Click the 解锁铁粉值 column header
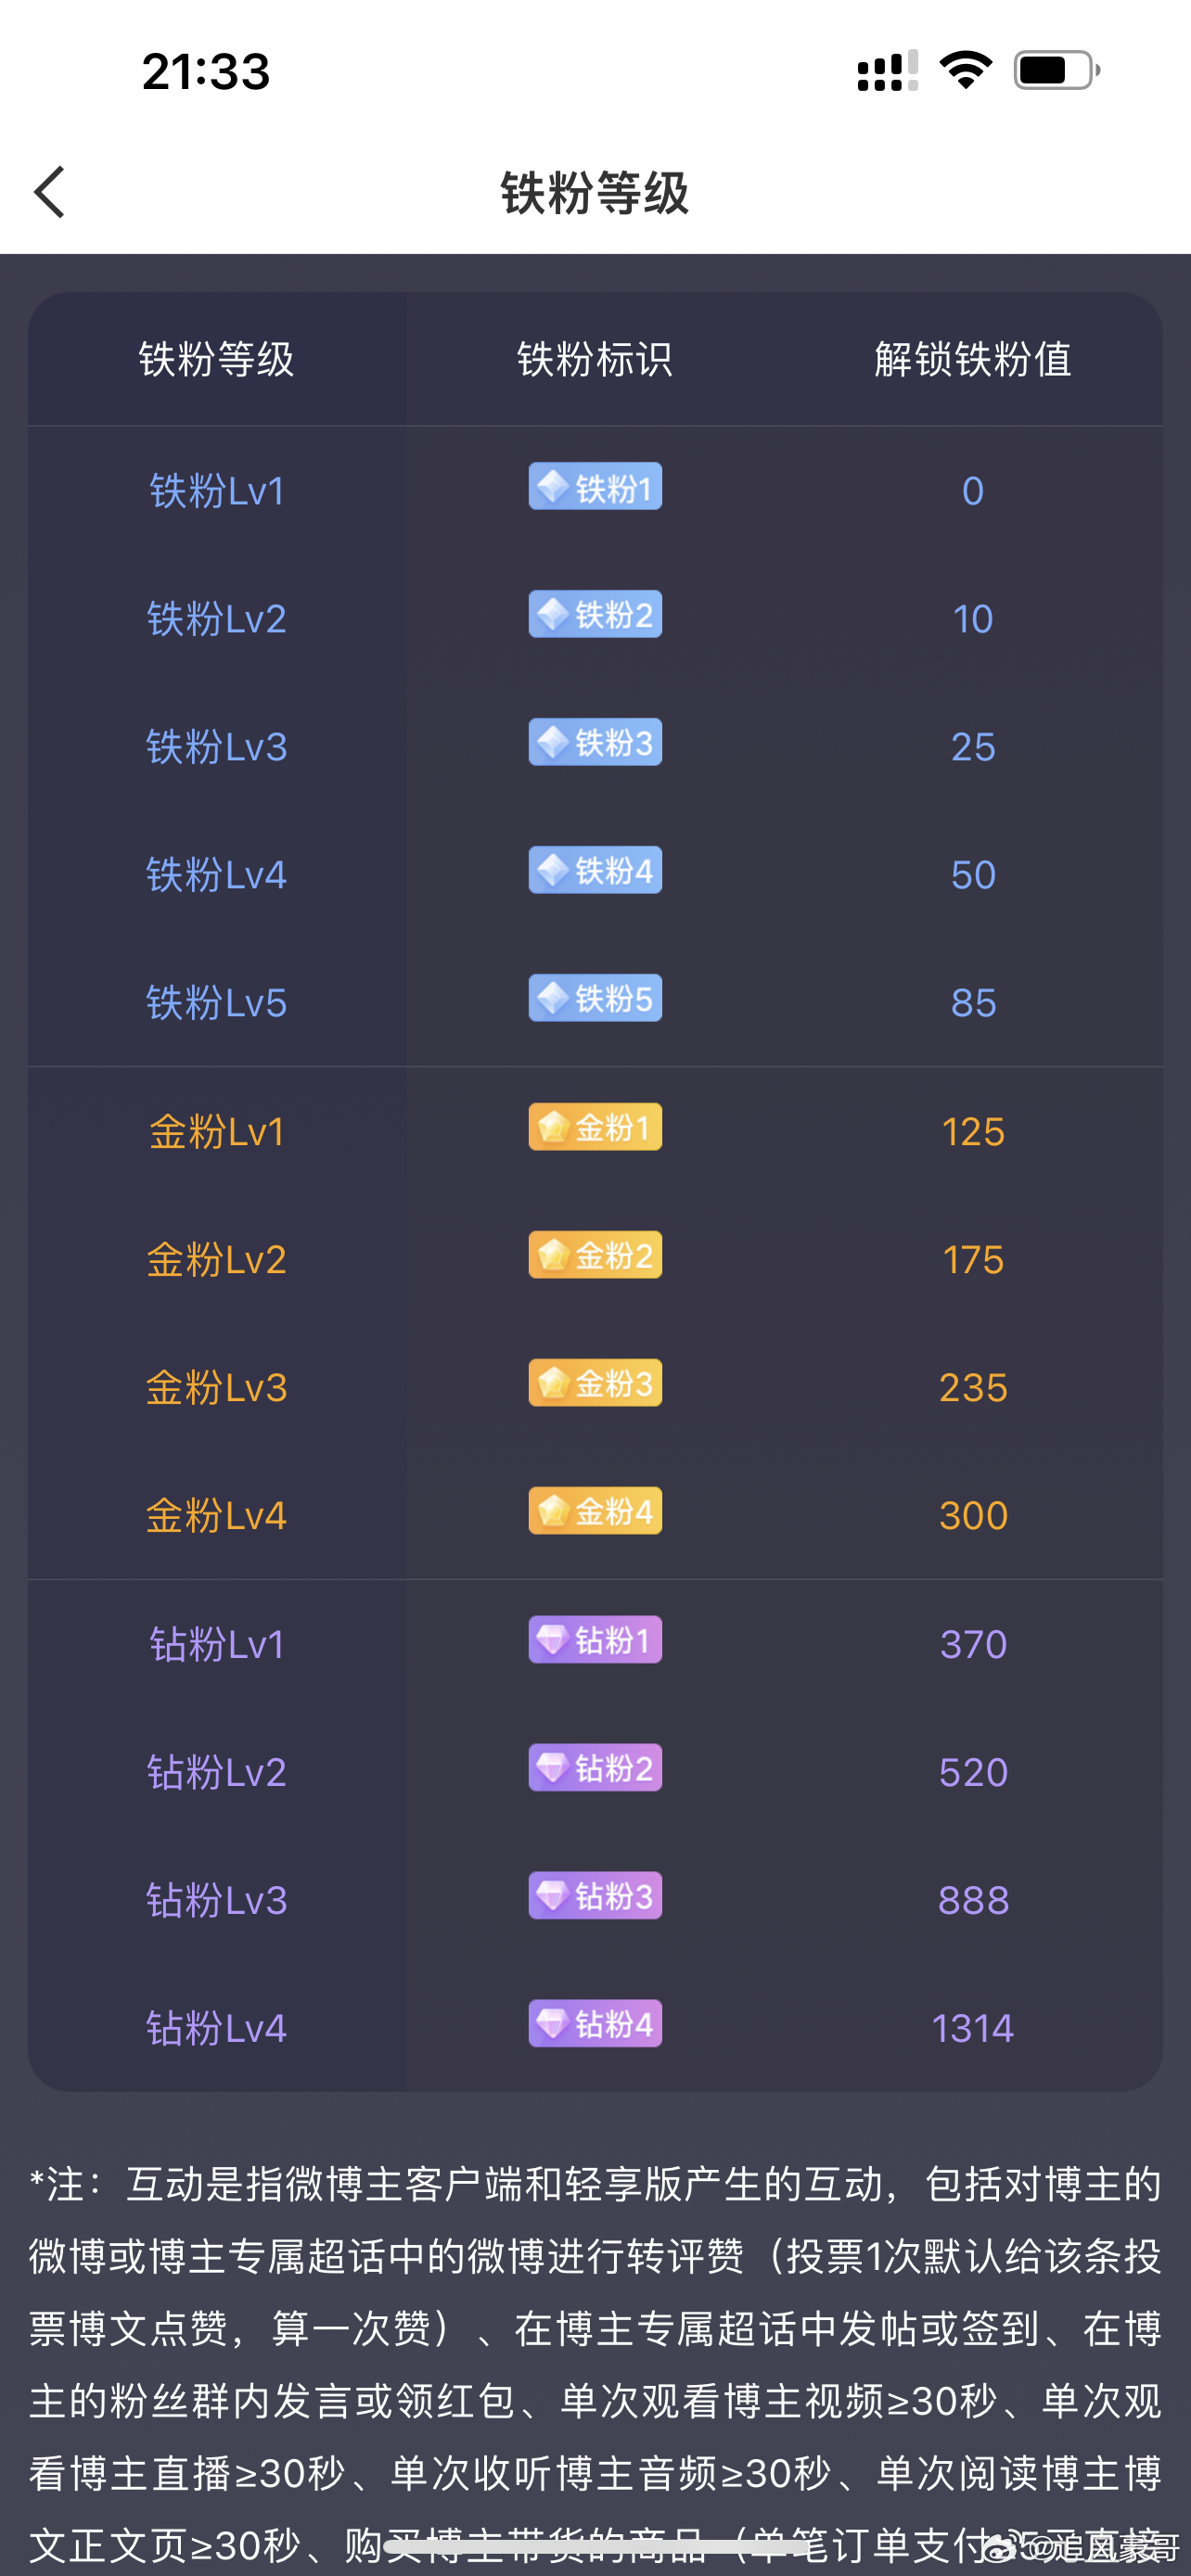This screenshot has height=2576, width=1191. [972, 361]
